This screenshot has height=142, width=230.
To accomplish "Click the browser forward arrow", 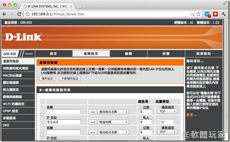I will [x=12, y=14].
